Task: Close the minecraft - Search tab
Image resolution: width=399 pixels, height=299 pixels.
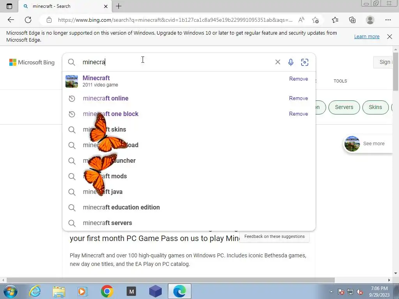Action: click(x=106, y=6)
